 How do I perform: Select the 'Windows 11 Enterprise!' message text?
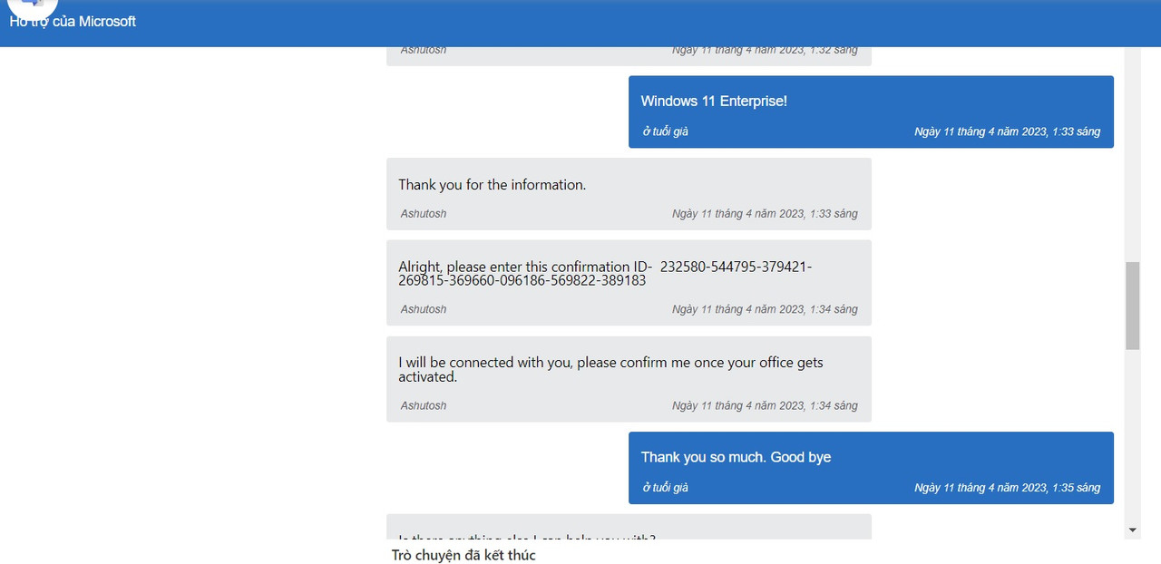click(x=714, y=101)
